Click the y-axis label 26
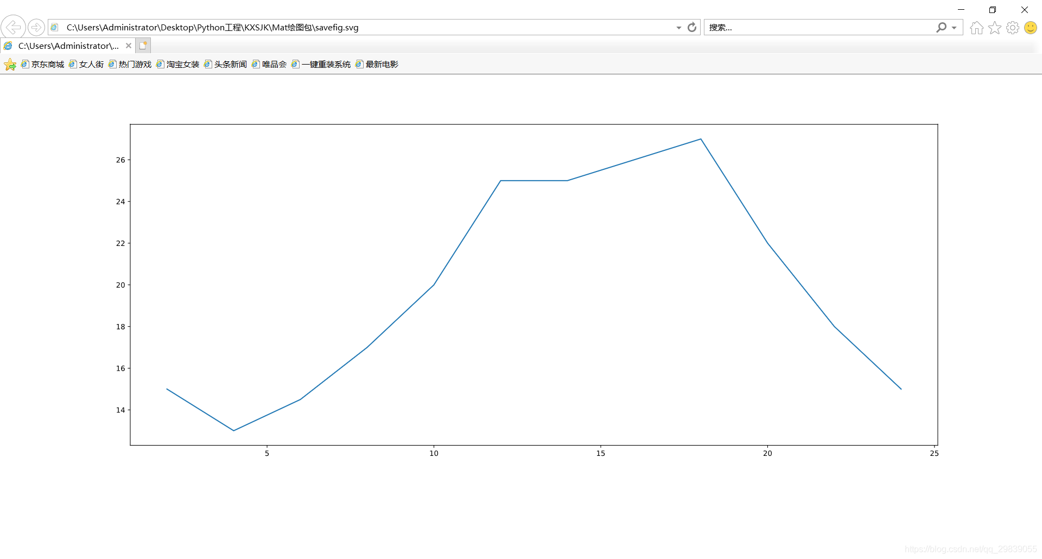The width and height of the screenshot is (1042, 559). click(x=120, y=160)
